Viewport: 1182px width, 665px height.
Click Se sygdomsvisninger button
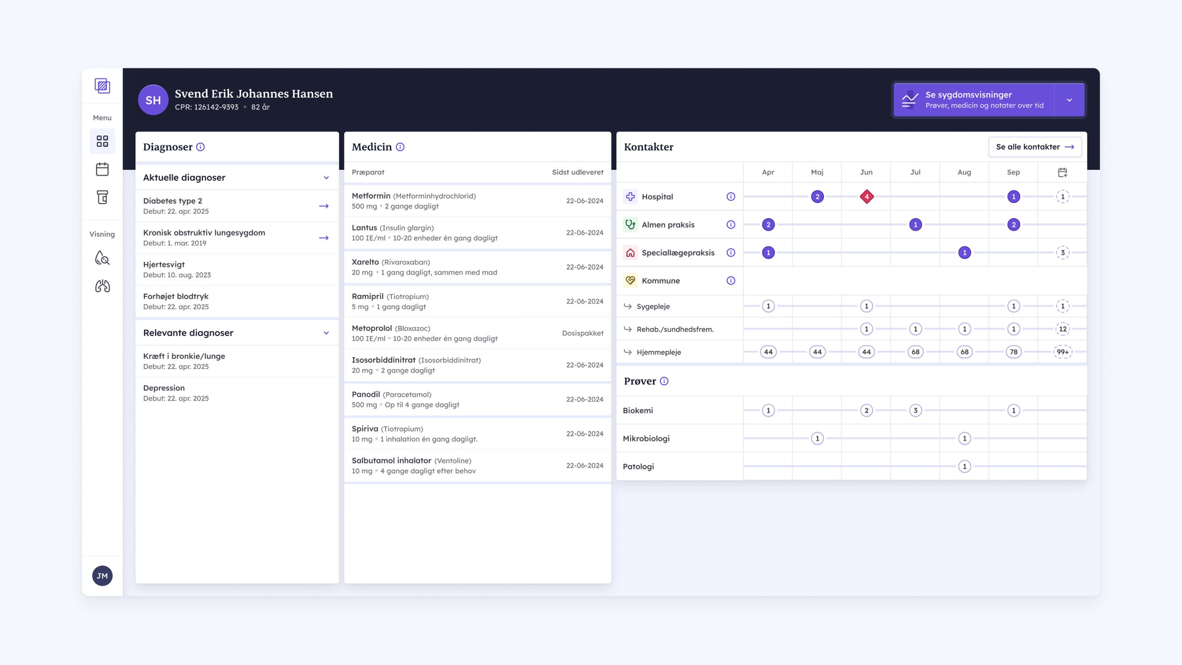pos(973,100)
